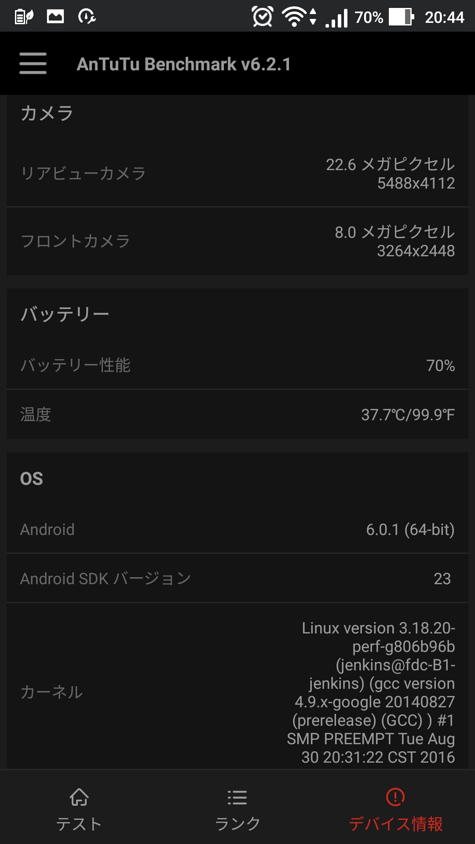Image resolution: width=475 pixels, height=844 pixels.
Task: Tap the バッテリー性能 70% row
Action: click(237, 365)
